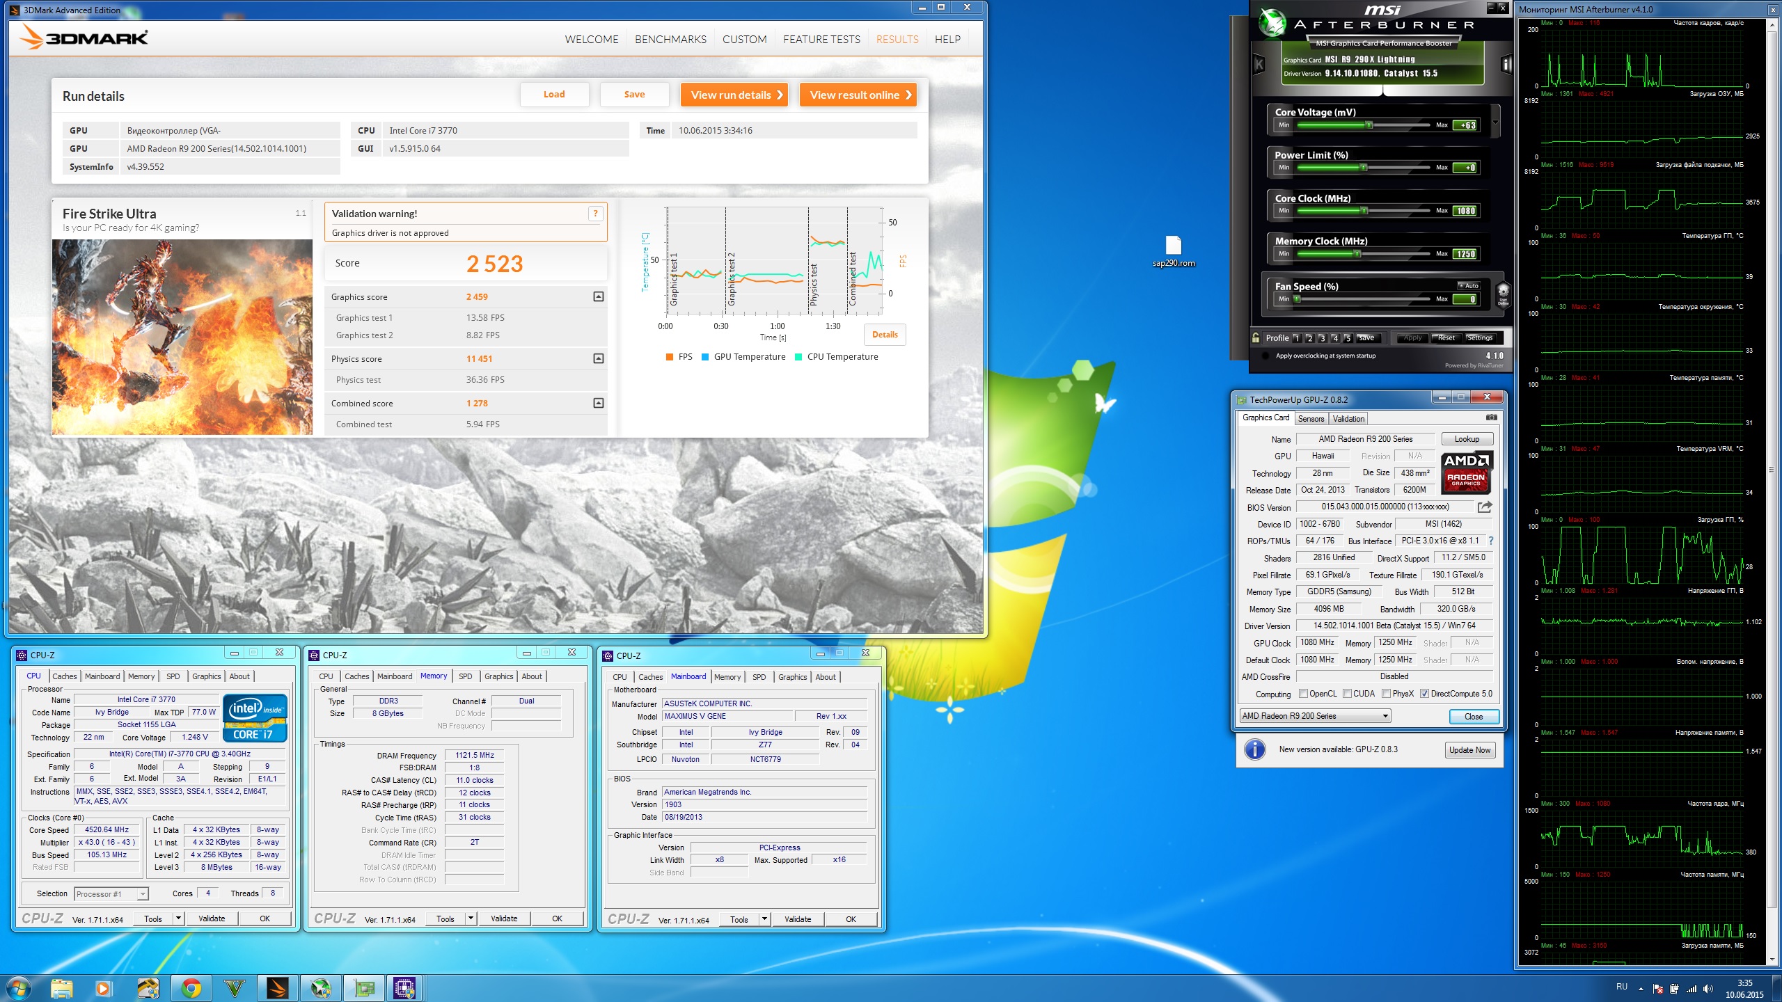Click the Fire Strike Ultra thumbnail image
1782x1002 pixels.
pyautogui.click(x=182, y=337)
